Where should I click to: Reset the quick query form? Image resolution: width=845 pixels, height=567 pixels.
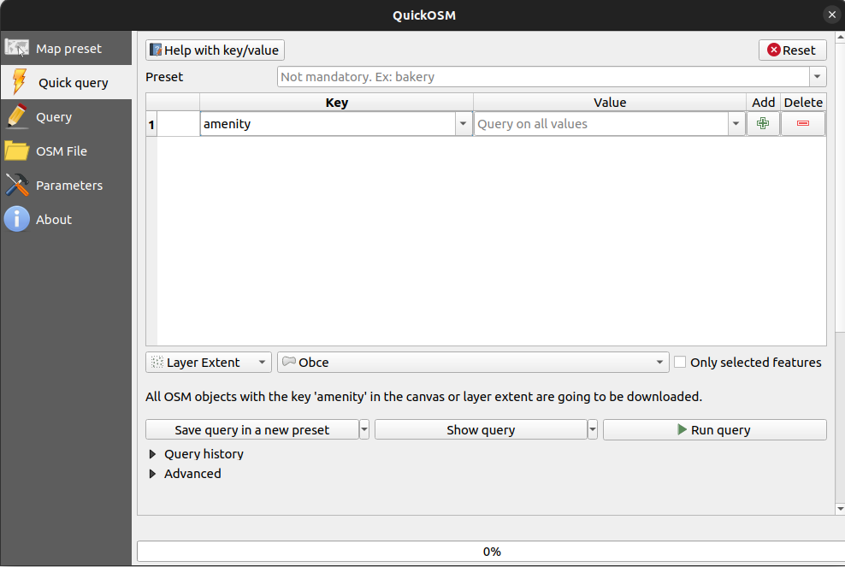click(x=792, y=50)
